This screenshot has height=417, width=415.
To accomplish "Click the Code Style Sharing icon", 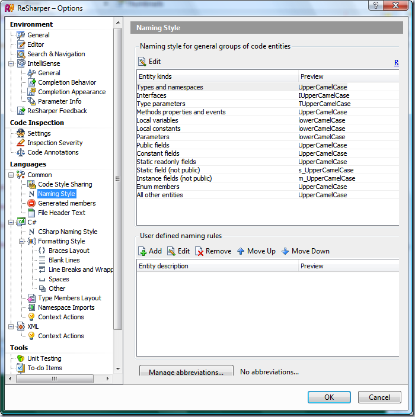I will pyautogui.click(x=31, y=184).
